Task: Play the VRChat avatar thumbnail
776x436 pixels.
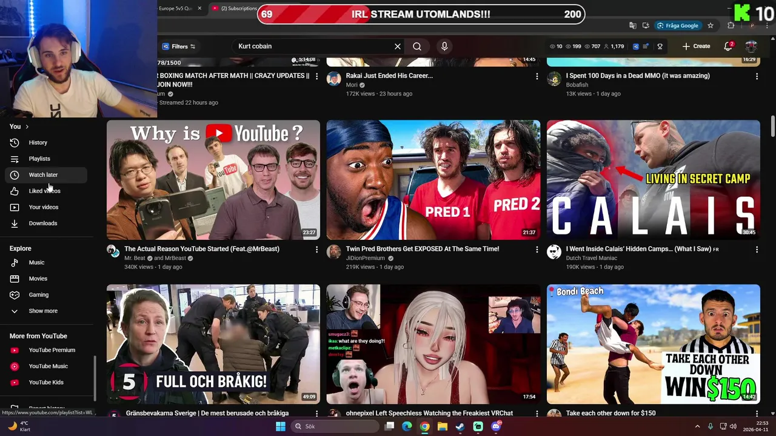Action: pos(433,344)
